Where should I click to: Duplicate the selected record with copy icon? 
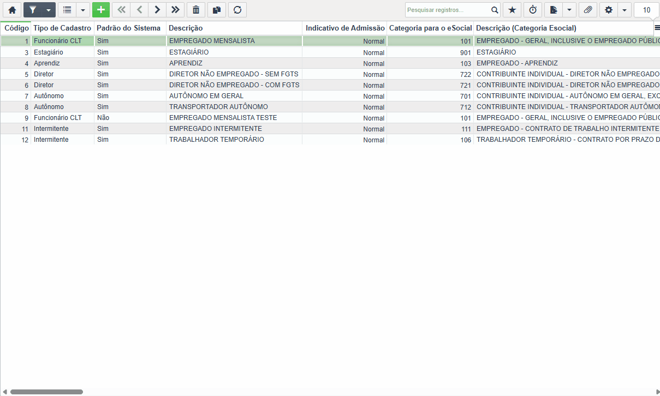217,10
